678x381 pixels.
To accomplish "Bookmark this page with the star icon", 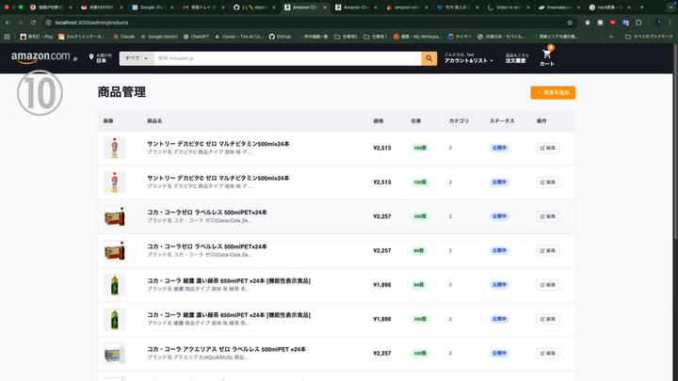I will tap(570, 21).
